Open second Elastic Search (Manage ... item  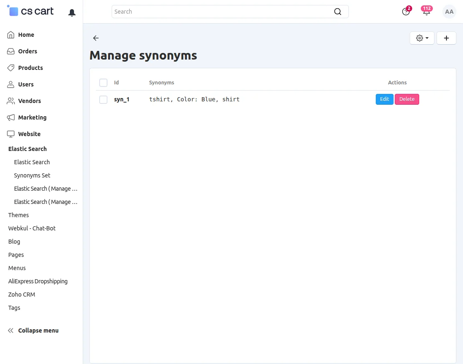pos(45,202)
